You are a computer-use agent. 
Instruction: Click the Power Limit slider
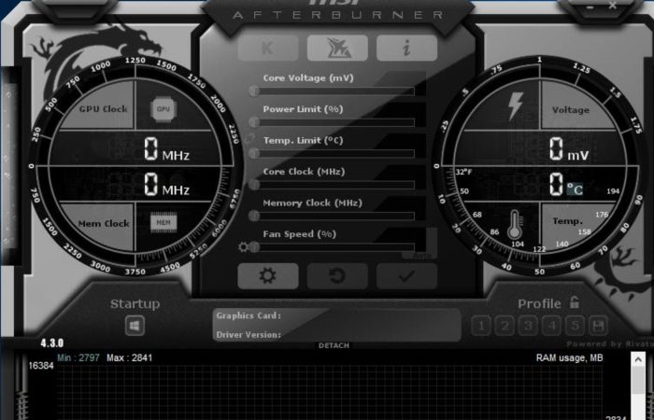point(334,122)
